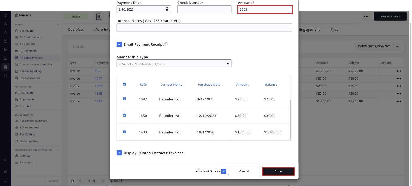This screenshot has height=186, width=412.
Task: Toggle Display Related Contacts' Invoices checkbox
Action: coord(119,153)
